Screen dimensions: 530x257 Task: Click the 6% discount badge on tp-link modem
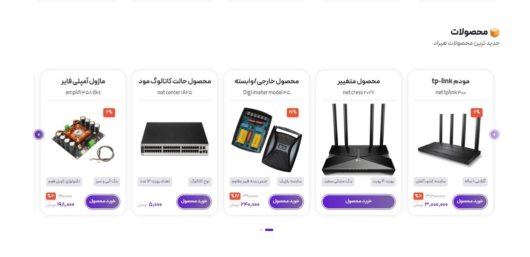click(x=476, y=112)
